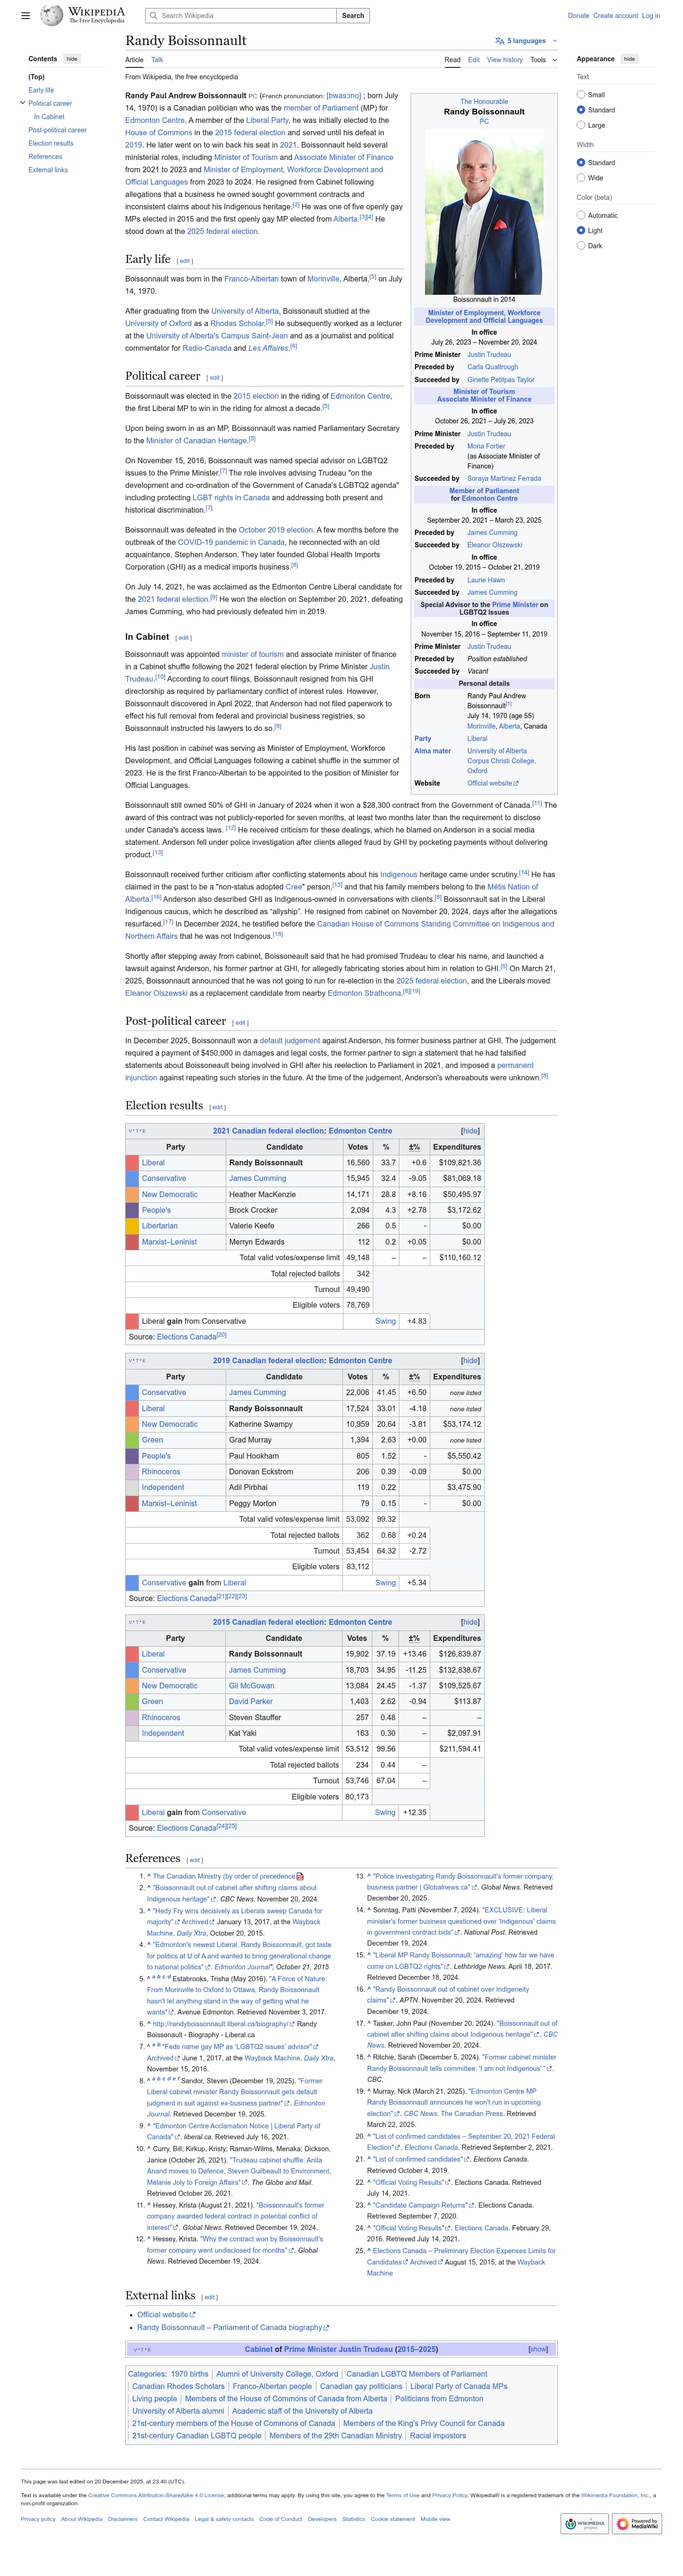Jump to References in Contents sidebar
The height and width of the screenshot is (2576, 683).
pos(45,157)
